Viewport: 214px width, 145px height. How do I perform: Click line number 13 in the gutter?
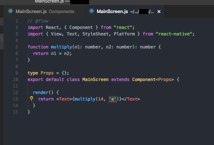(x=16, y=99)
